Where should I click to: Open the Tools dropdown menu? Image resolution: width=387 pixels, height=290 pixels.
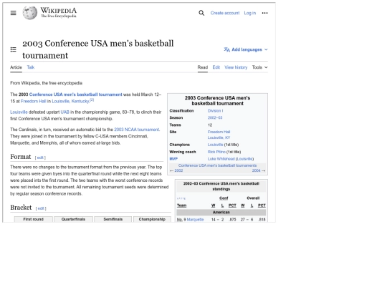coord(259,67)
